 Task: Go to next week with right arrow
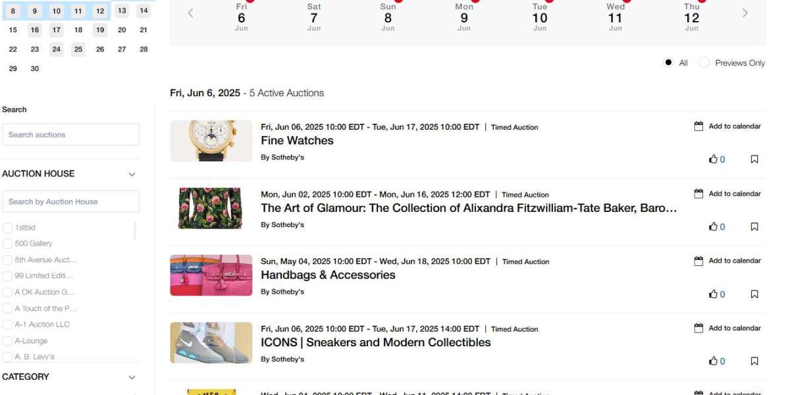point(745,13)
